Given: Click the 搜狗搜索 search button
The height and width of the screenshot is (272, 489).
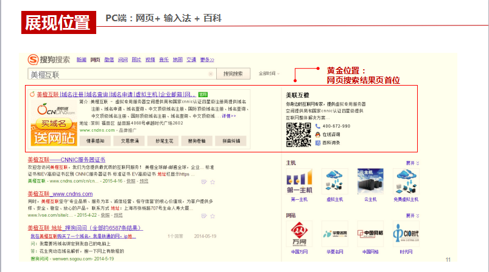Looking at the screenshot, I should (233, 73).
